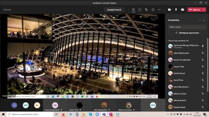Open Skype from the Windows taskbar
Image resolution: width=209 pixels, height=117 pixels.
coord(90,114)
